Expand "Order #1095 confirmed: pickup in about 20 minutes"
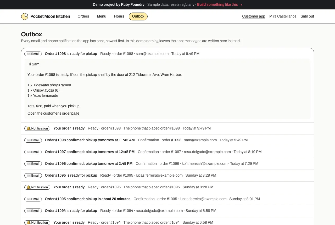This screenshot has width=335, height=225. [x=88, y=199]
